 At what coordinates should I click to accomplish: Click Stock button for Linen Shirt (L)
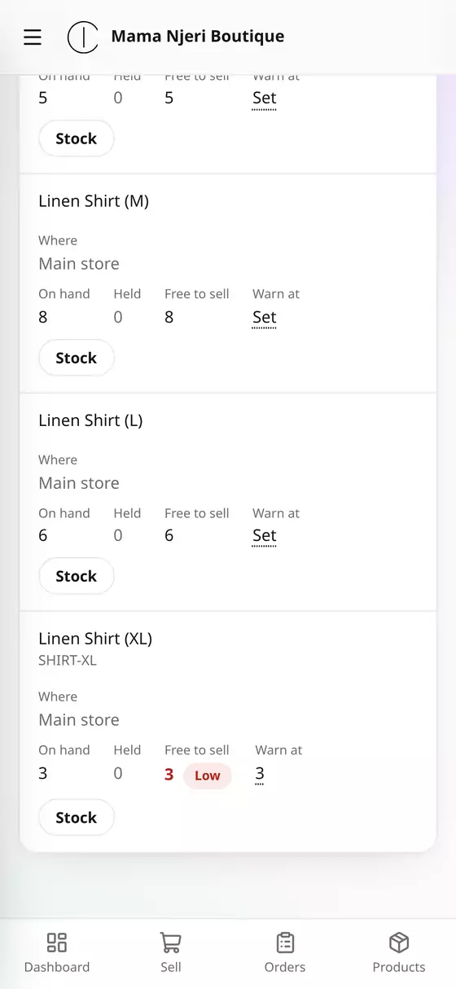(x=77, y=576)
